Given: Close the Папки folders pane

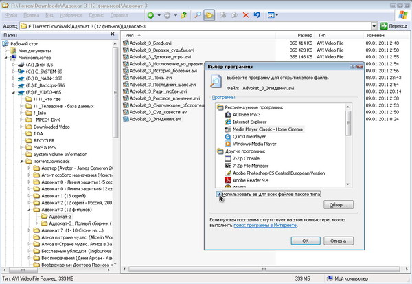Looking at the screenshot, I should 113,34.
